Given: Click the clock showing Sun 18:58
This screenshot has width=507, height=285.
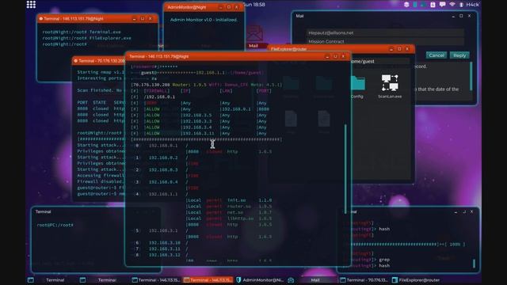Looking at the screenshot, I should (x=254, y=5).
